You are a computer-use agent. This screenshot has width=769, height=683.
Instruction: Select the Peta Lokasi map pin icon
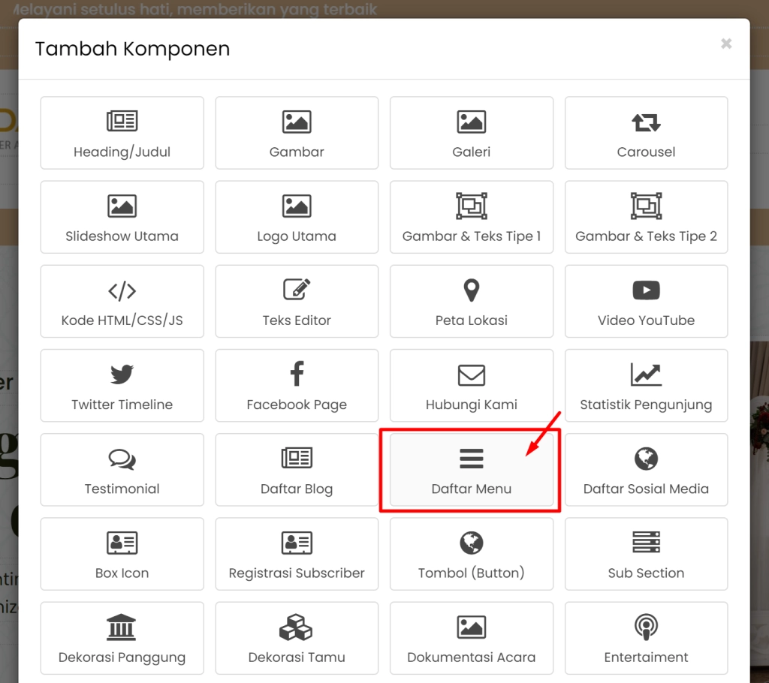471,291
